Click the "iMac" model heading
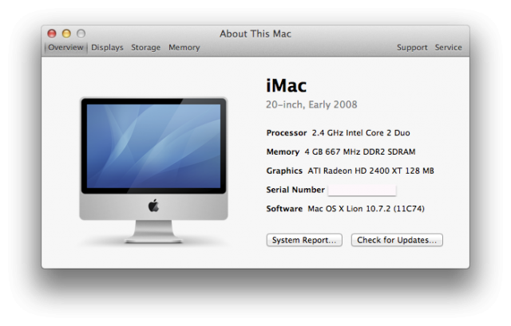 pyautogui.click(x=286, y=86)
